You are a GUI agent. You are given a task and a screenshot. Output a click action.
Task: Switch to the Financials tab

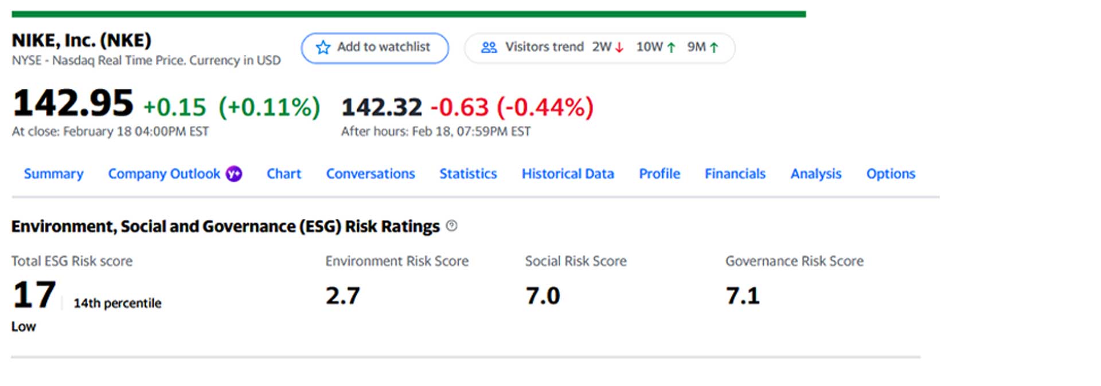[x=735, y=174]
